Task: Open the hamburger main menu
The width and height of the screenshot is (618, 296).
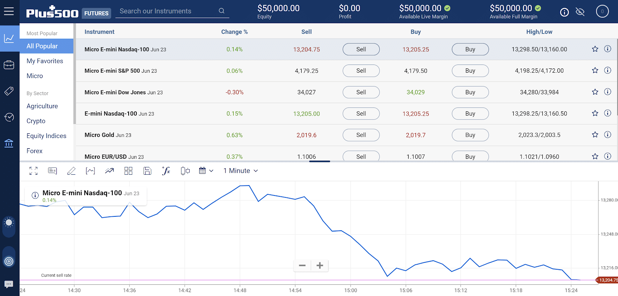Action: point(9,11)
